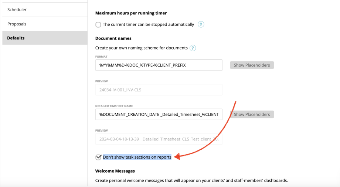This screenshot has height=187, width=340.
Task: Open the Scheduler settings section
Action: coord(45,10)
